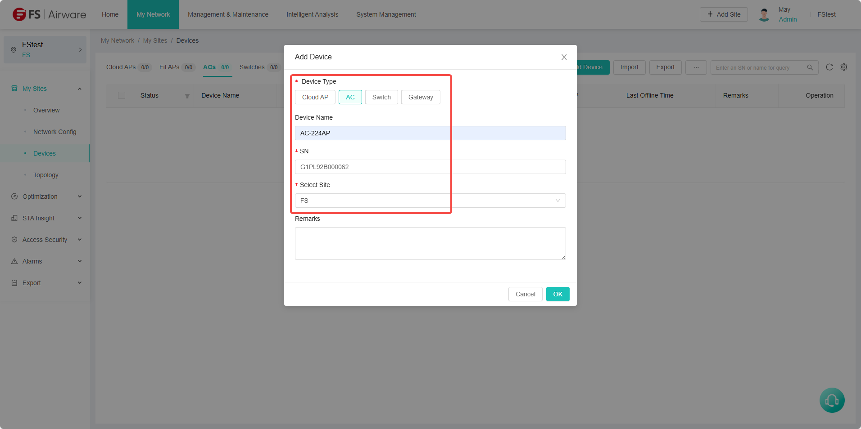Click the My Sites sidebar icon
The width and height of the screenshot is (861, 429).
(x=14, y=89)
